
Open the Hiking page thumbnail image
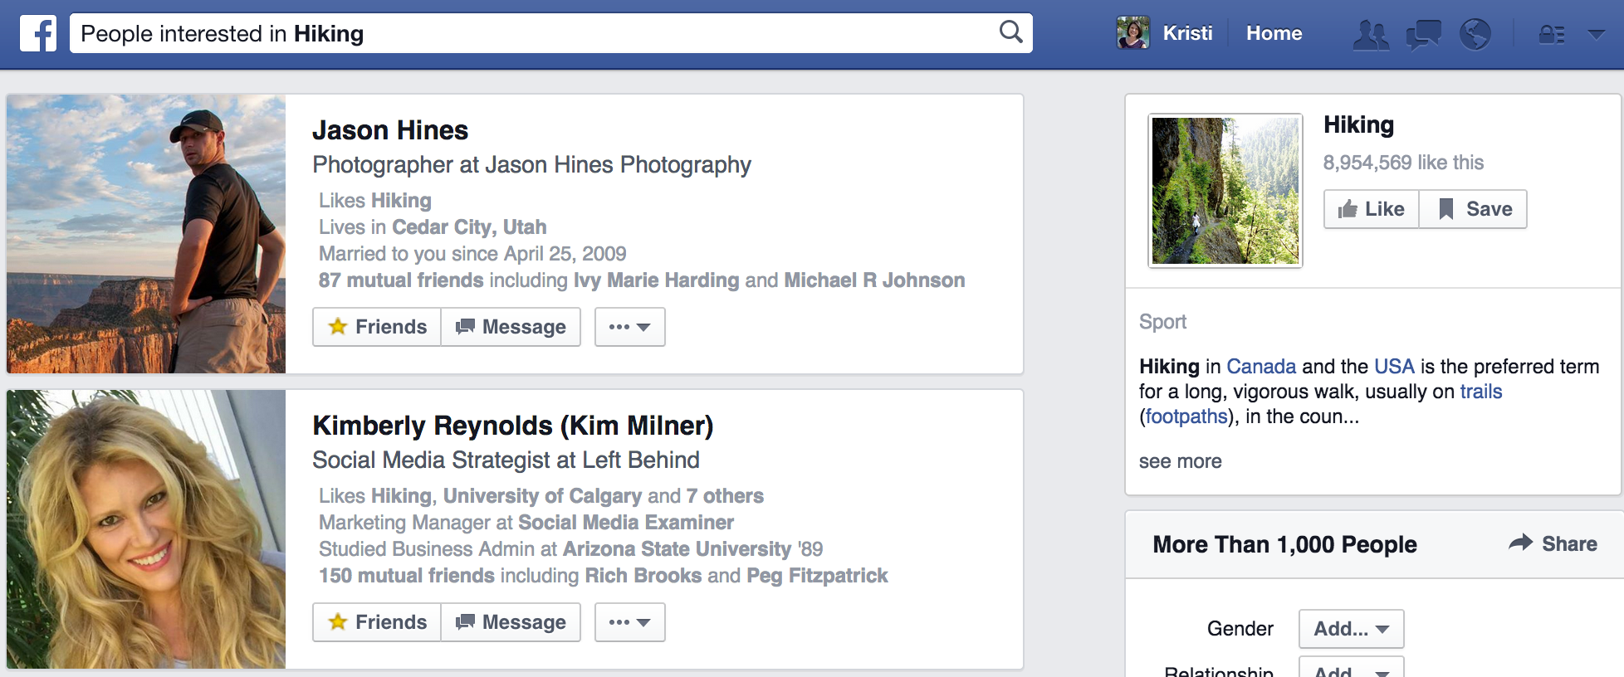pos(1225,191)
